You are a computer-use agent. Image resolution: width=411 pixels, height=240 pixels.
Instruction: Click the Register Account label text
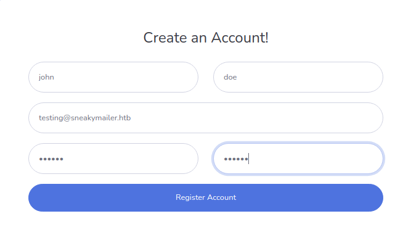(206, 197)
